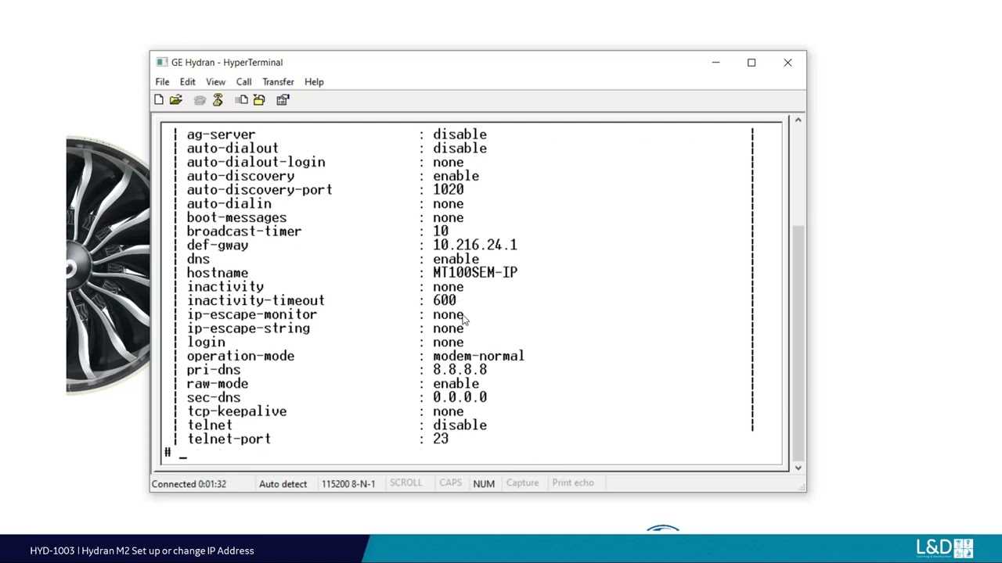The width and height of the screenshot is (1002, 563).
Task: Click the Capture status bar field
Action: (522, 483)
